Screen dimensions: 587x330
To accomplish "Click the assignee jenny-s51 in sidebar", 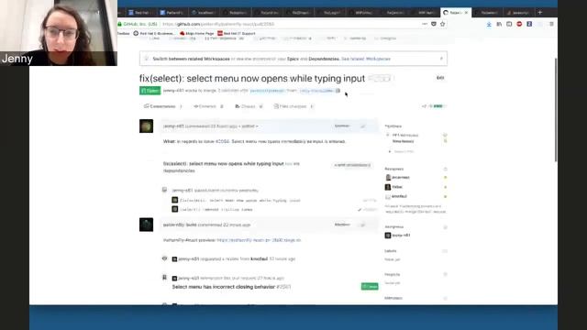I will pos(401,236).
